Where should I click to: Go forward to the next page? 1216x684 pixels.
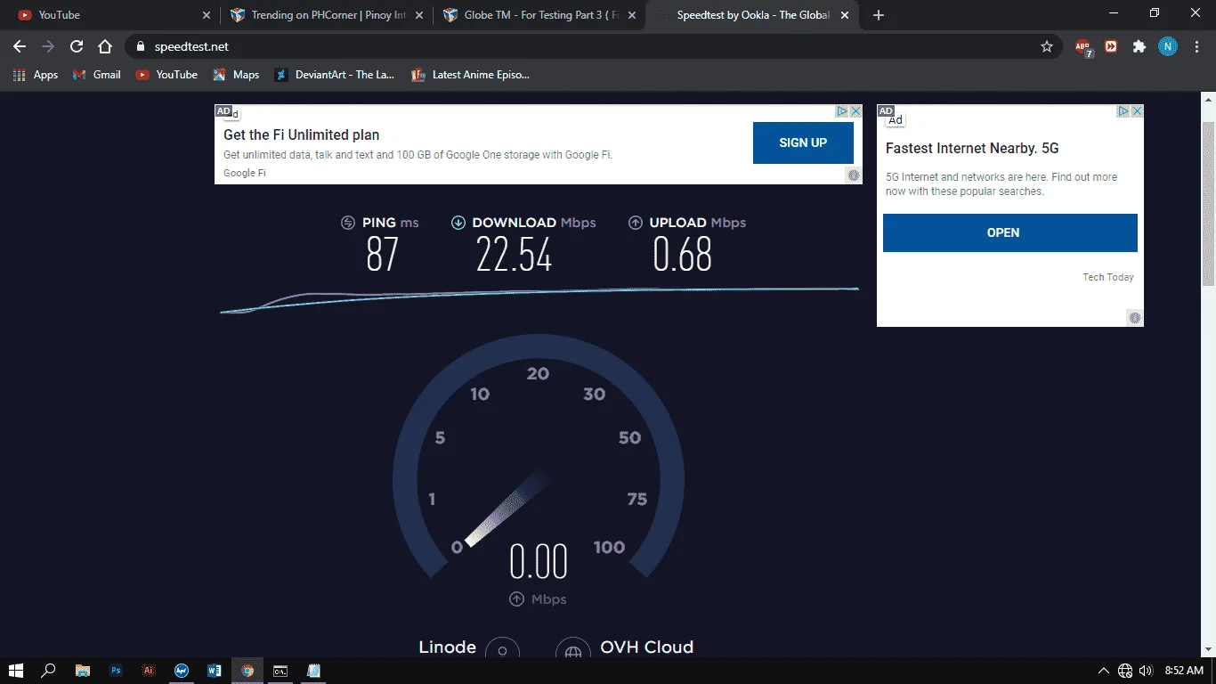tap(48, 46)
